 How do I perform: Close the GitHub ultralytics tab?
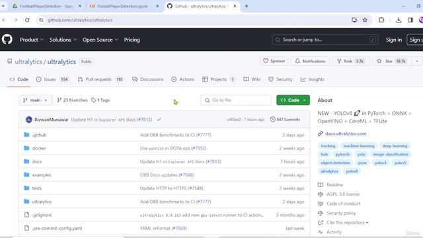click(235, 6)
